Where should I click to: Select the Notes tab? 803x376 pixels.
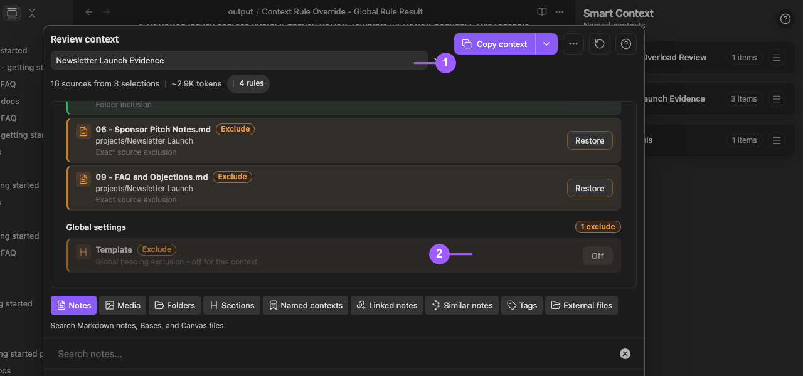tap(73, 305)
